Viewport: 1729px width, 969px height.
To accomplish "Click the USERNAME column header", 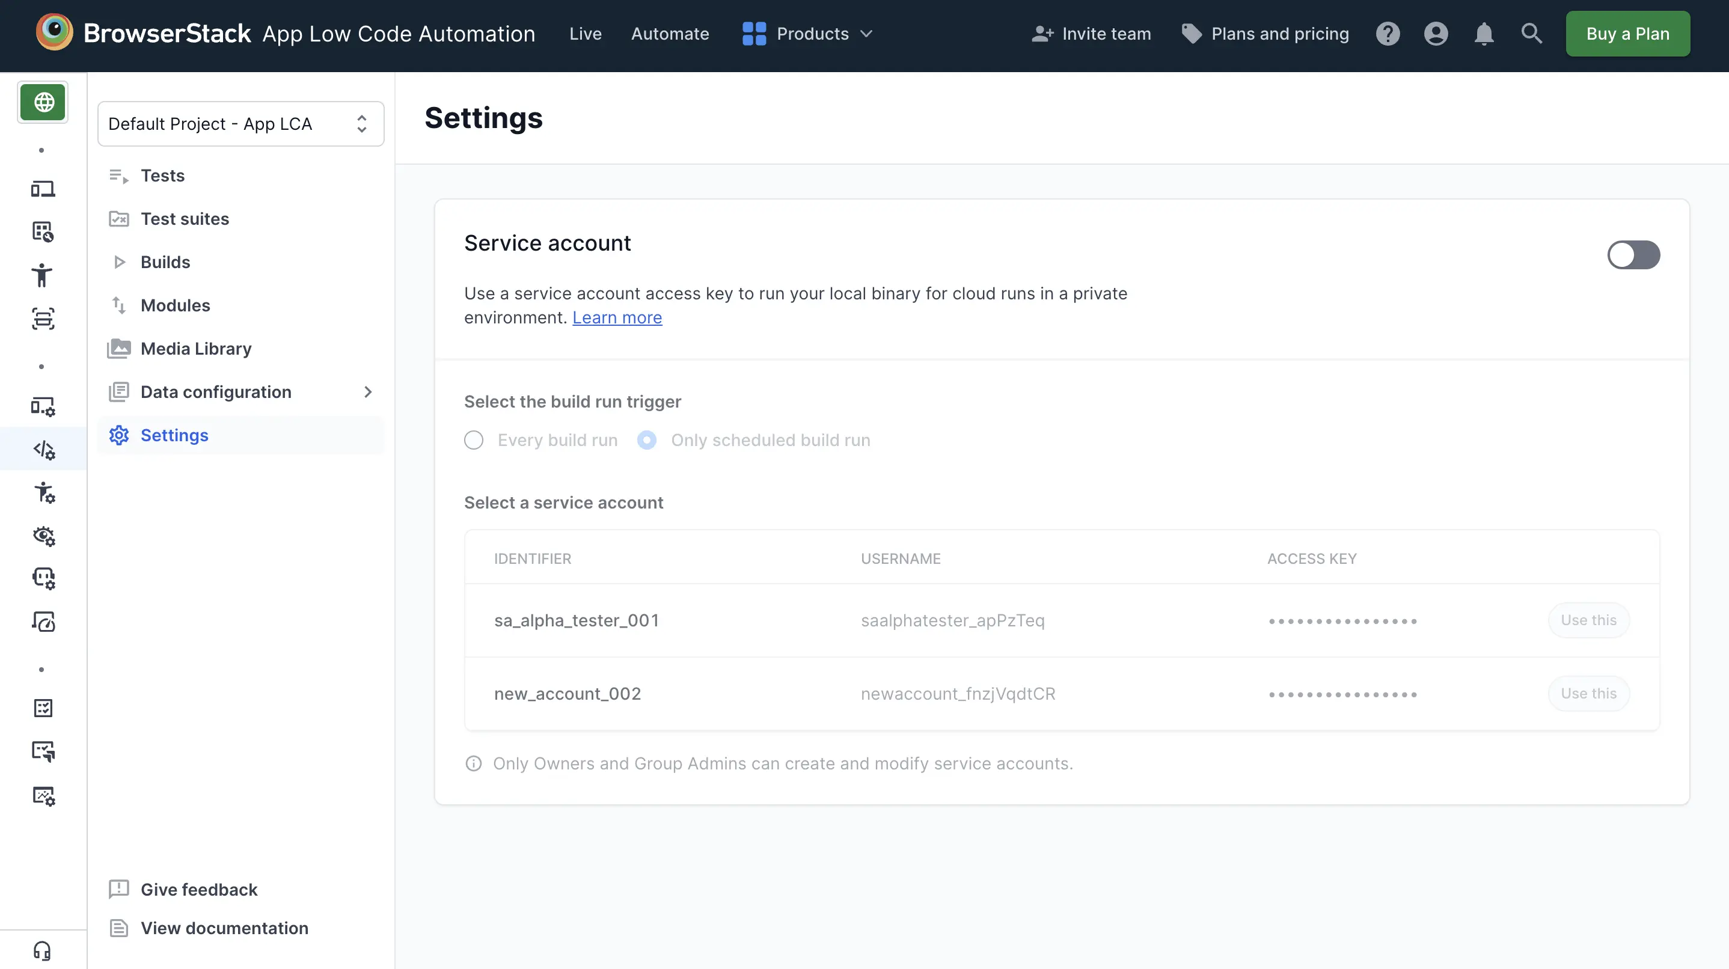I will (x=900, y=559).
